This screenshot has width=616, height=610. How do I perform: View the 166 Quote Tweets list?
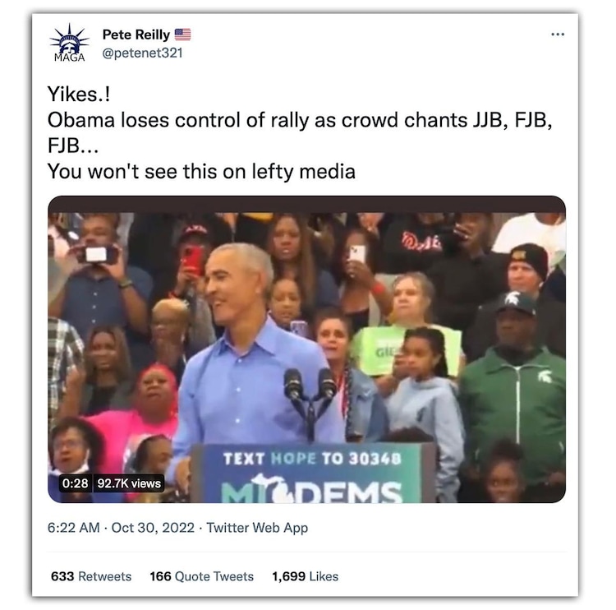point(201,576)
